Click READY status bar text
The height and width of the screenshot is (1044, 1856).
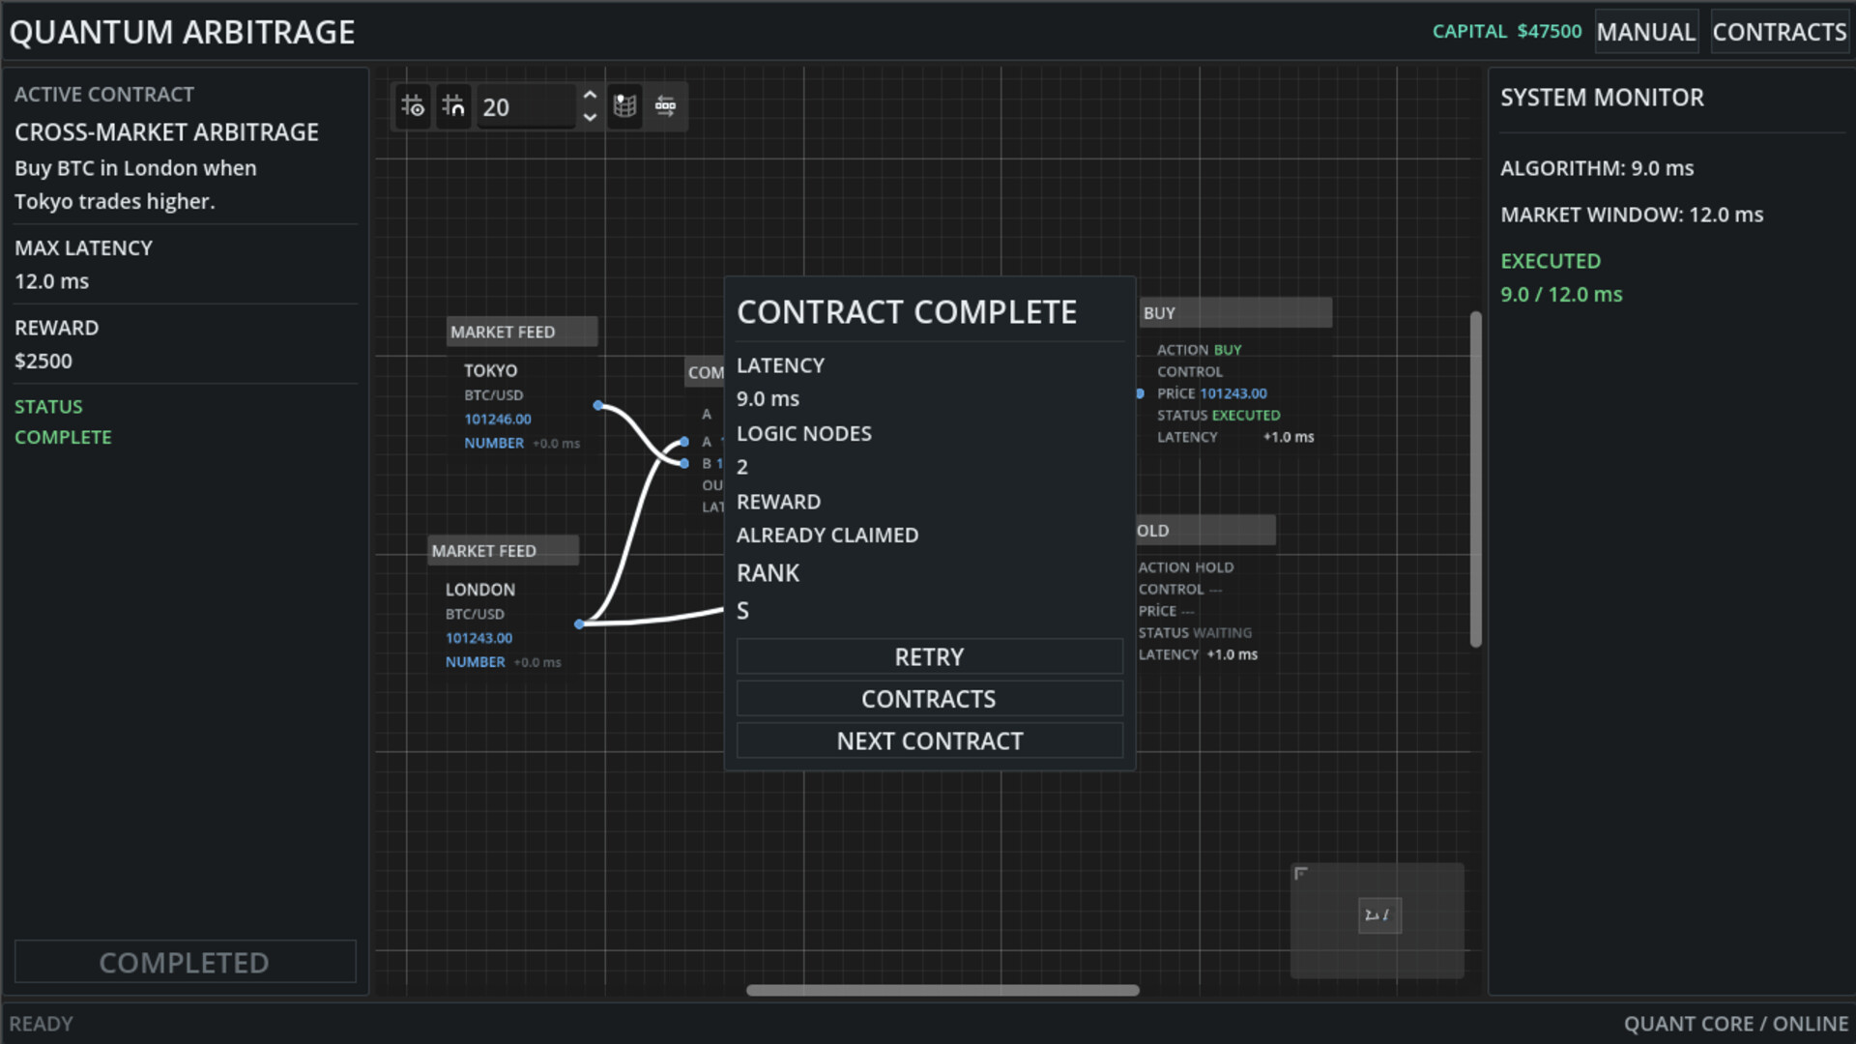pos(42,1024)
